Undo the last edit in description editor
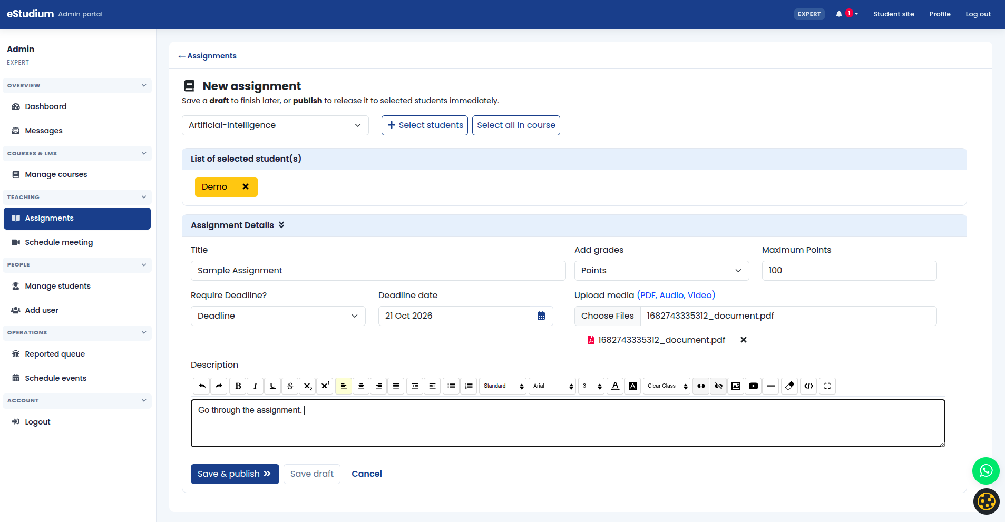Screen dimensions: 1005x522 [x=202, y=386]
